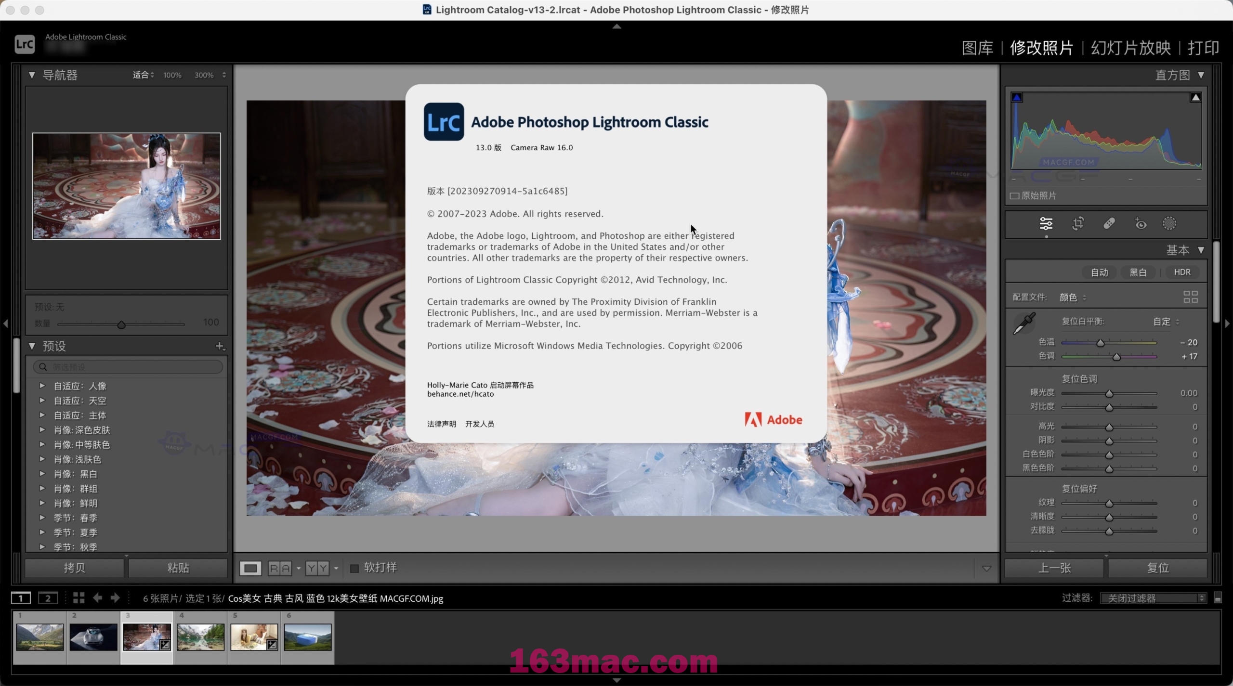Check the 原始照片 checkbox under histogram

tap(1014, 195)
